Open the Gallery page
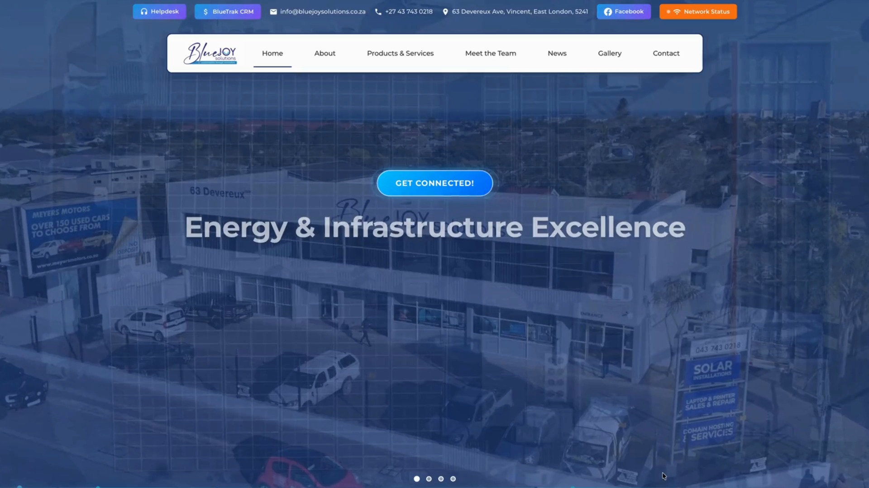869x488 pixels. pos(609,53)
